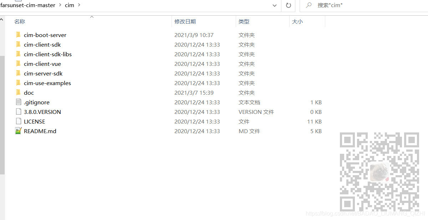
Task: Open the cim-client-vue folder icon
Action: [x=18, y=64]
